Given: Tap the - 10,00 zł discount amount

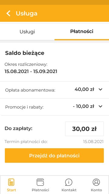Looking at the screenshot, I should click(x=84, y=106).
